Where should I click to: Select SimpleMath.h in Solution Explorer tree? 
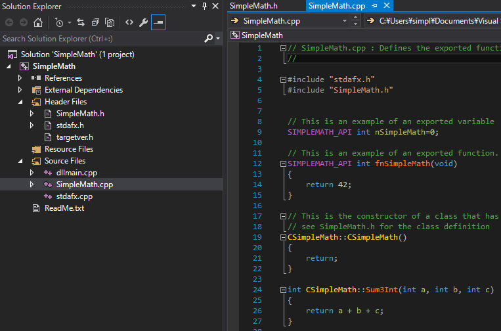pyautogui.click(x=80, y=114)
